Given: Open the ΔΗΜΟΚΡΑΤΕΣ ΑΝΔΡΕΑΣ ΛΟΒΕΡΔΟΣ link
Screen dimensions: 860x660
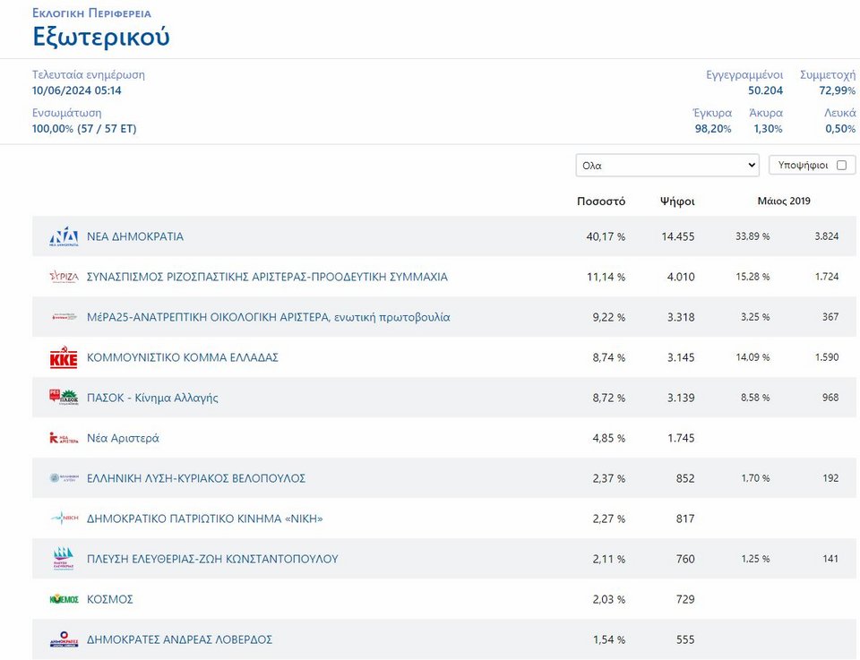Looking at the screenshot, I should point(179,639).
